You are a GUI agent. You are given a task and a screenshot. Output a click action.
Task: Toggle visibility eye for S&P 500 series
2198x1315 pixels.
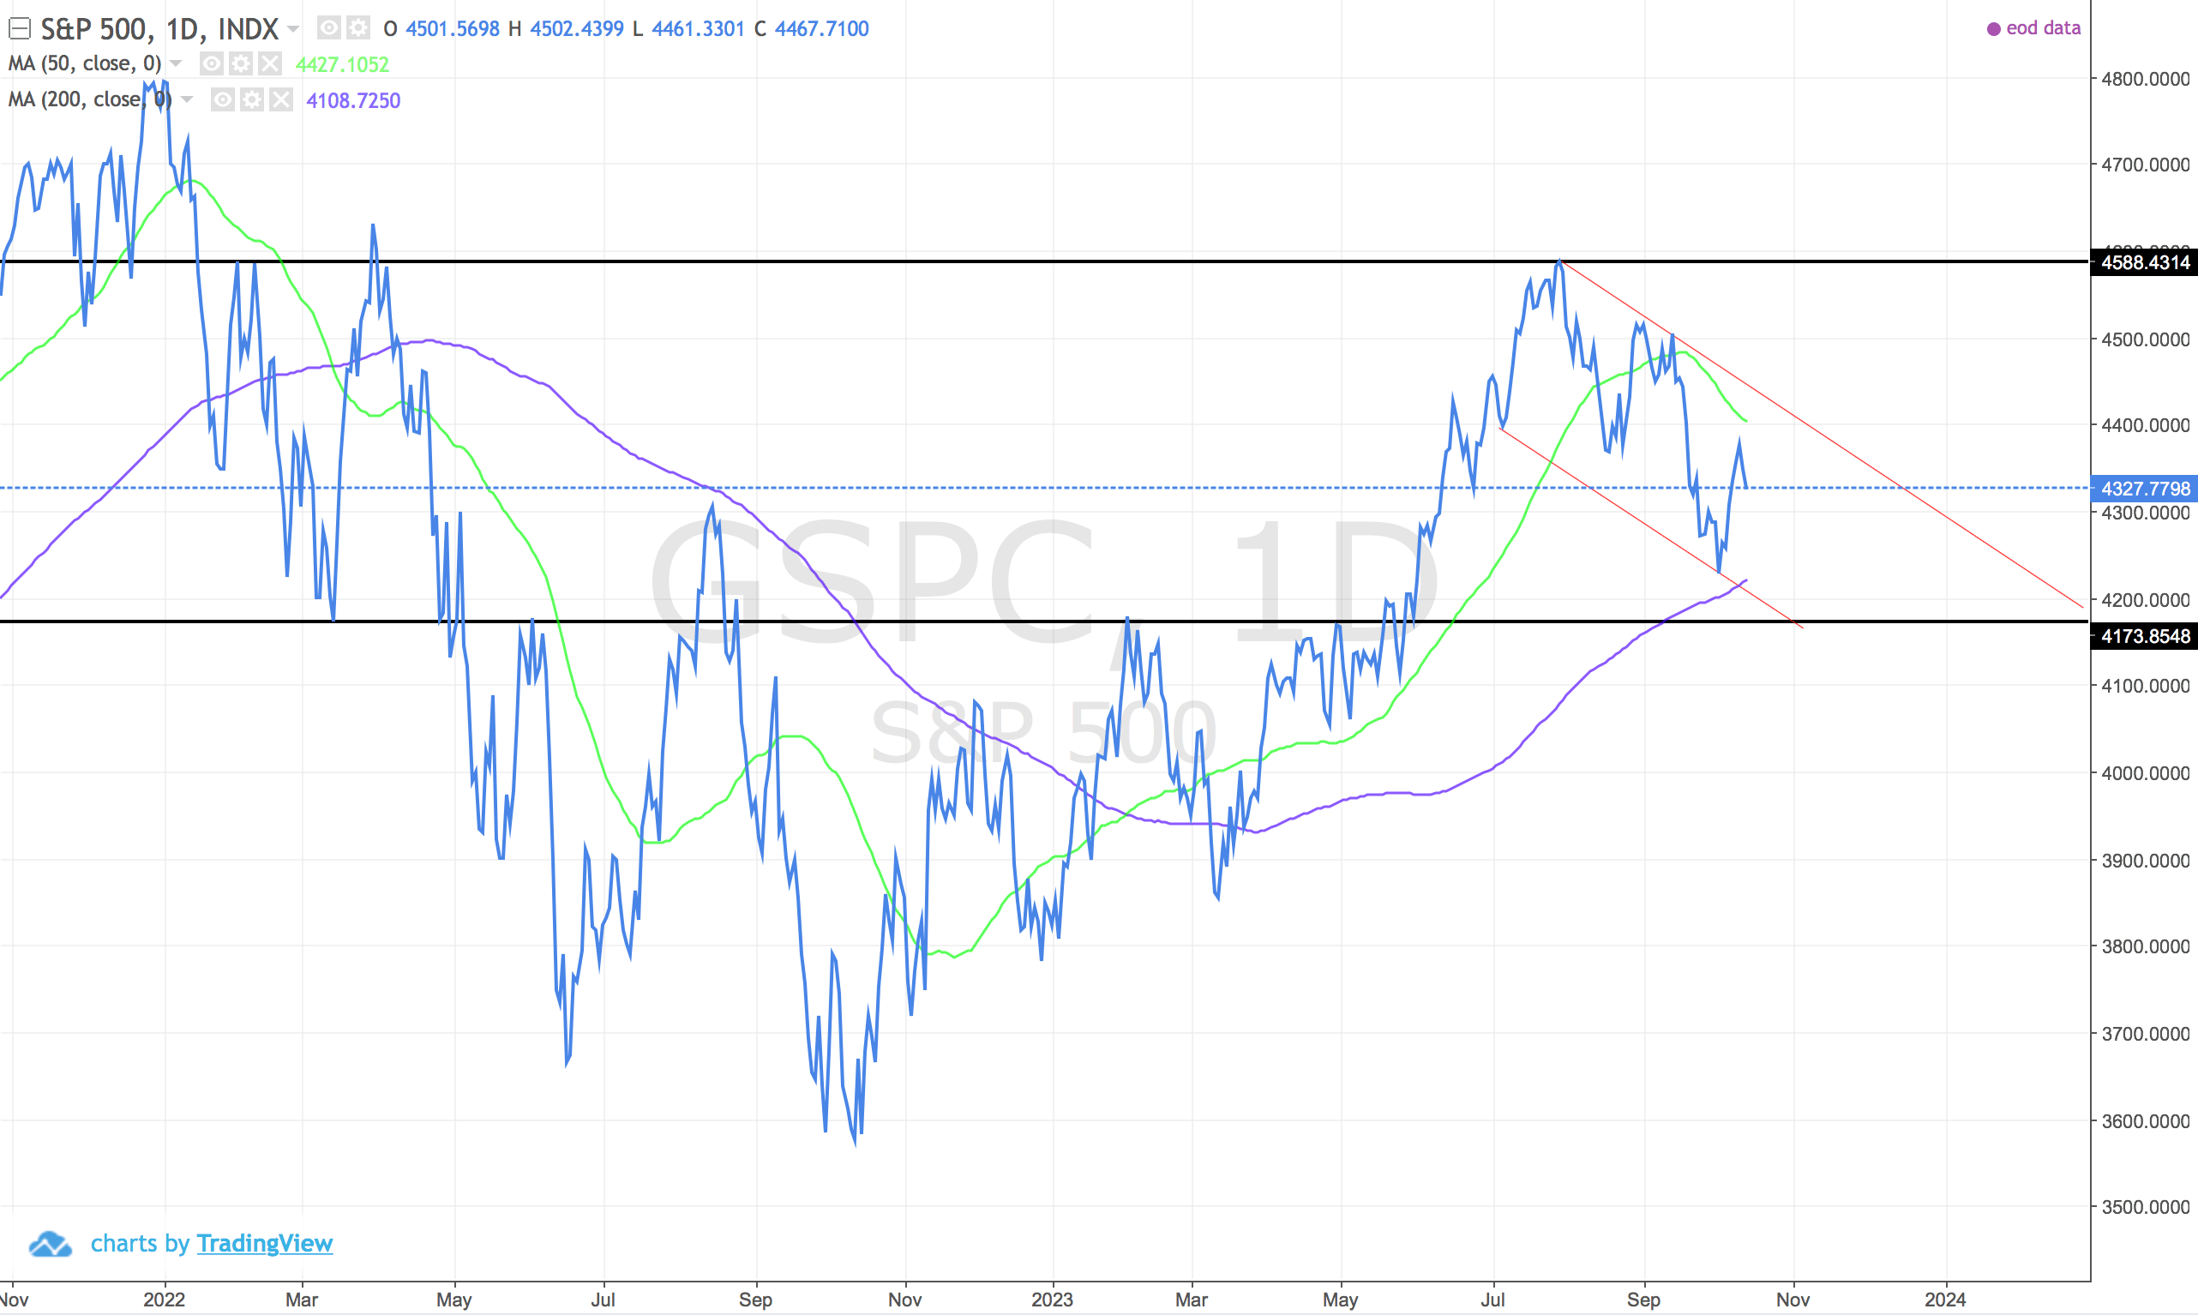[x=328, y=28]
